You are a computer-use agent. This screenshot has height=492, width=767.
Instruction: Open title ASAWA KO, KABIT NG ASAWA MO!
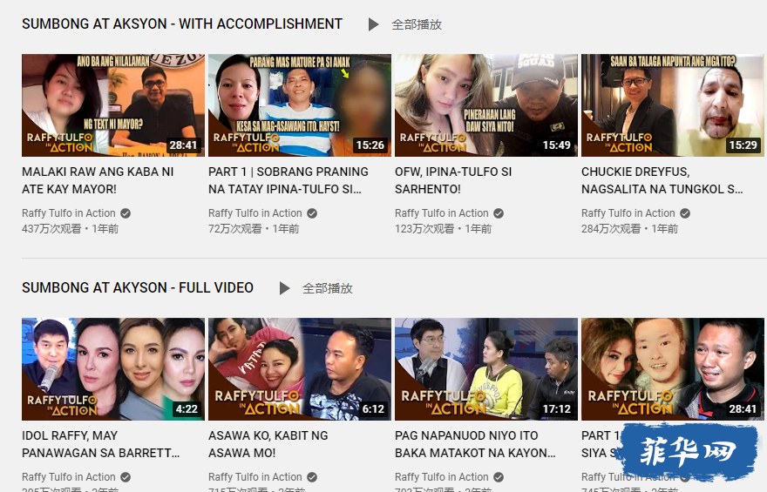(268, 444)
